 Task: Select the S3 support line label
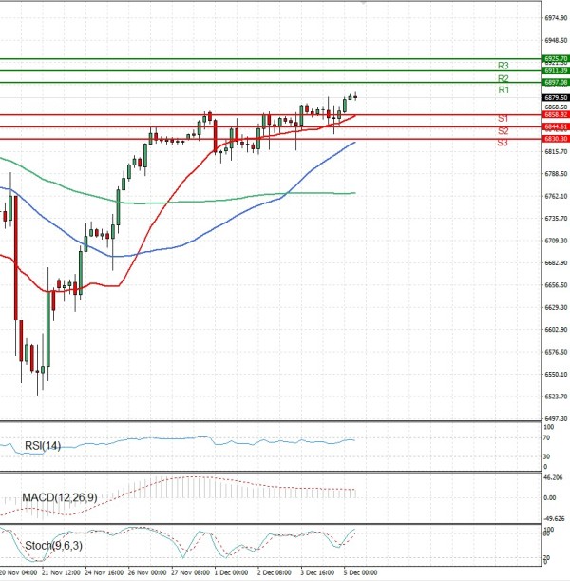pyautogui.click(x=502, y=143)
